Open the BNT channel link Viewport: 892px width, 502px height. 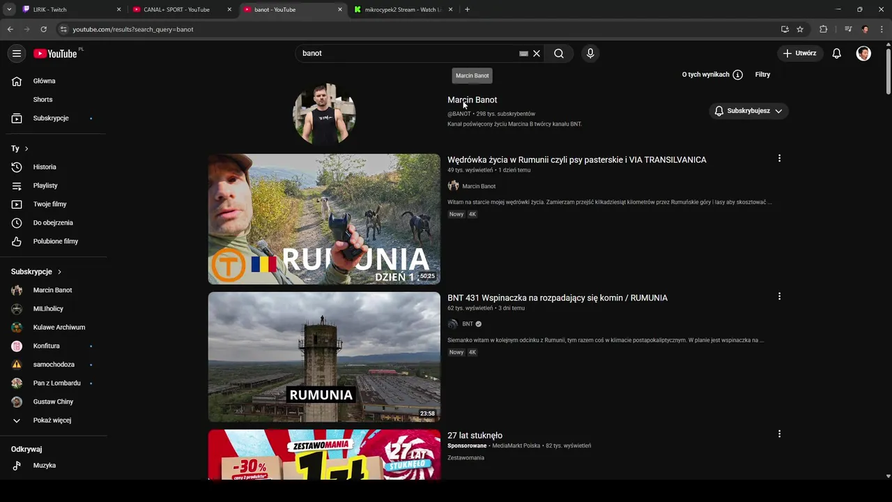468,324
